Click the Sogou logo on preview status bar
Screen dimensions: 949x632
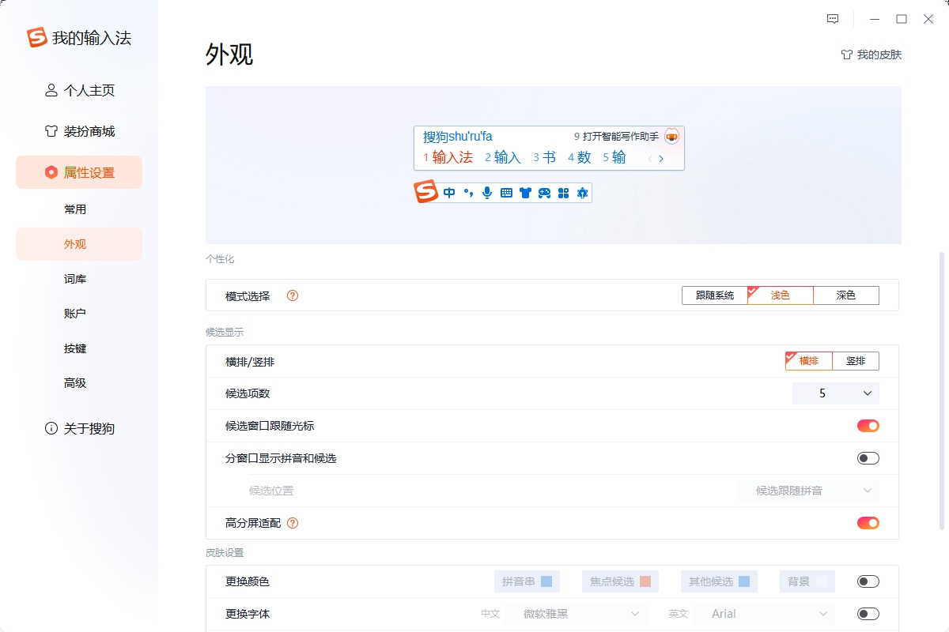[x=426, y=192]
